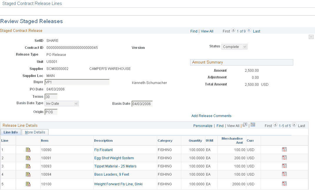Click the previous-record arrow in the header navigation
The height and width of the screenshot is (190, 315).
tap(233, 30)
